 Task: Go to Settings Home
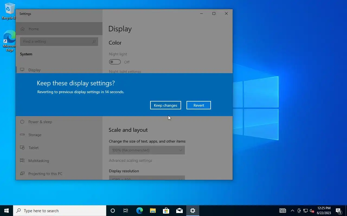pos(59,29)
